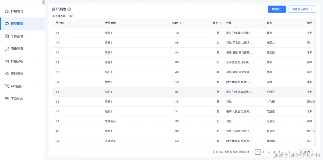The width and height of the screenshot is (323, 160).
Task: Sort table by 年龄 column arrows
Action: coord(181,23)
